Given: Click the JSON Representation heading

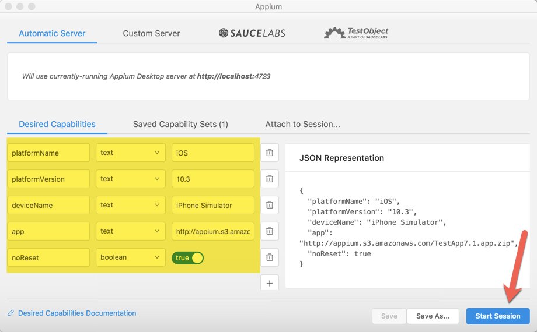Looking at the screenshot, I should coord(342,158).
